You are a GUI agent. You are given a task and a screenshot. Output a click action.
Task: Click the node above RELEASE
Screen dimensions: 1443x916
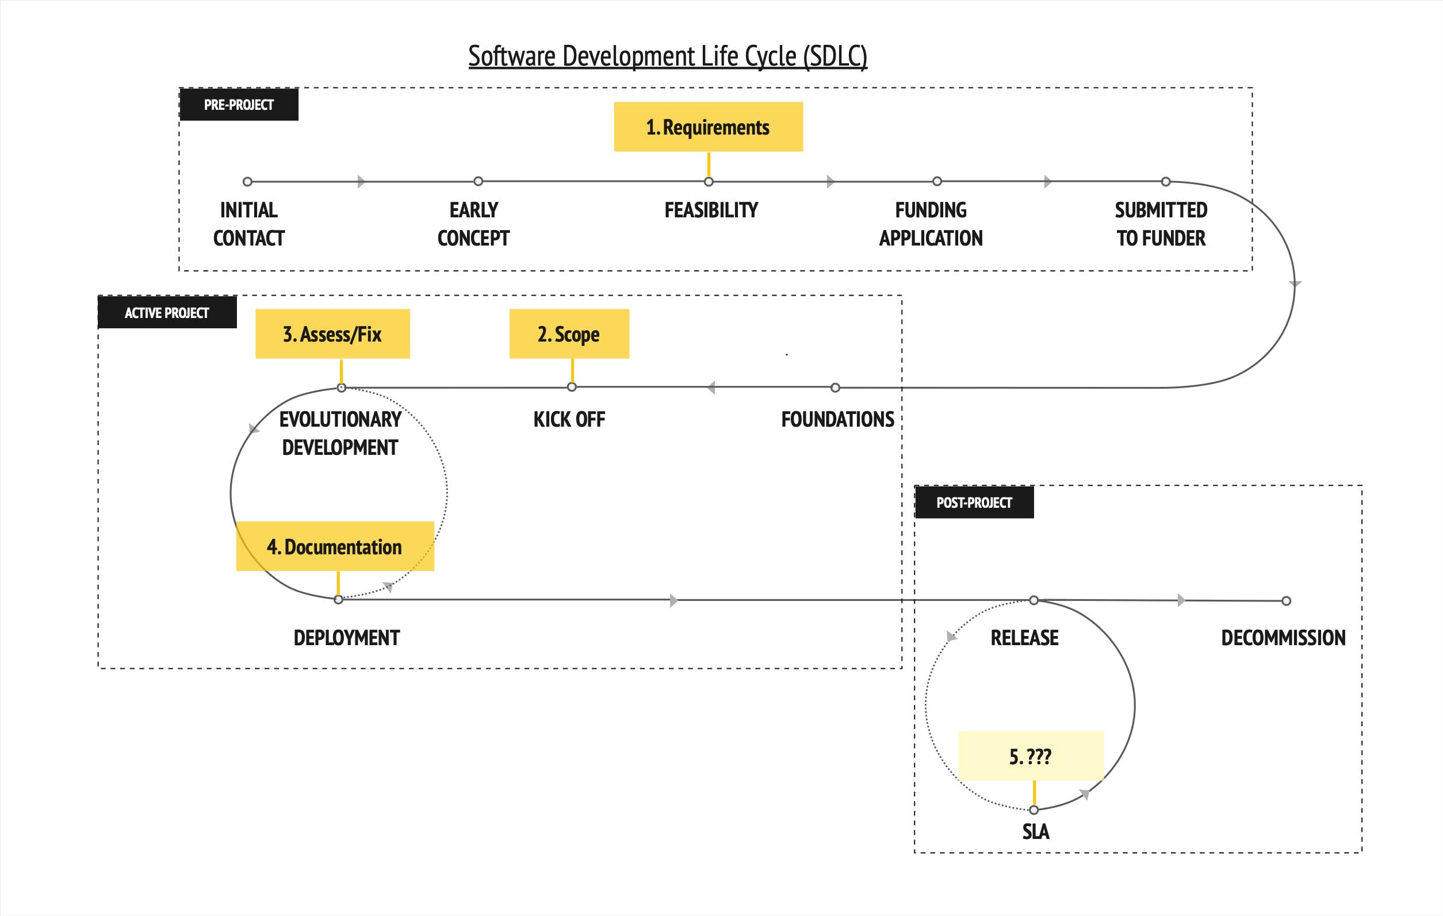(x=1034, y=600)
